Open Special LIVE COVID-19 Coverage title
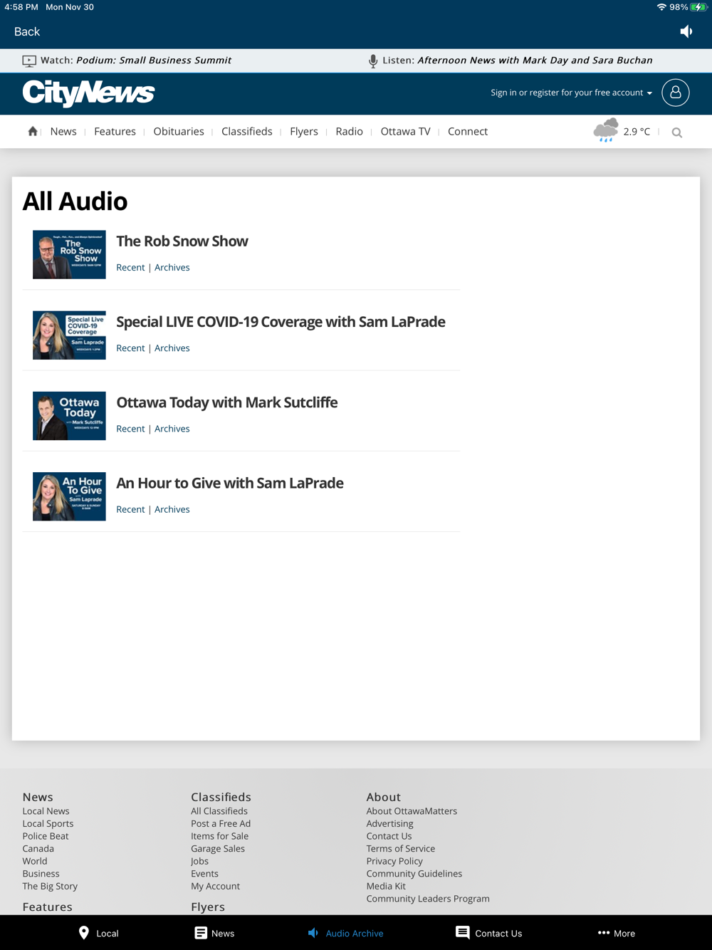Viewport: 712px width, 950px height. (281, 322)
